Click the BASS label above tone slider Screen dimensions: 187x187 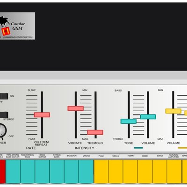click(118, 90)
